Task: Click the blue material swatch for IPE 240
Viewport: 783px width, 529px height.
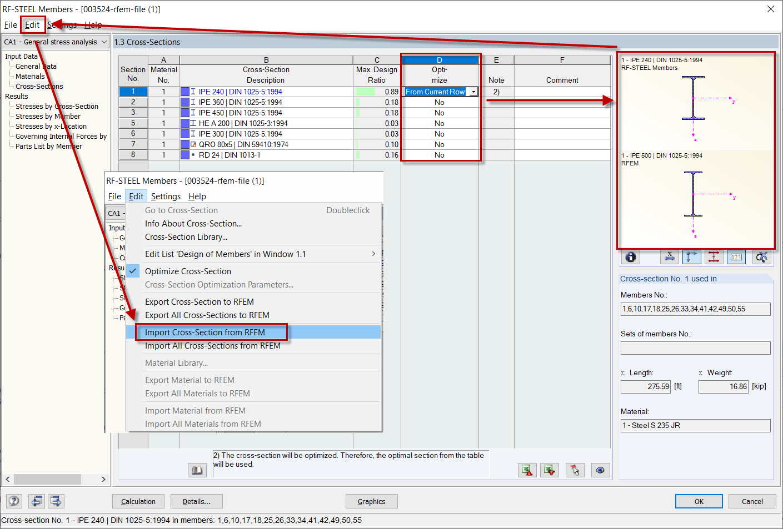Action: 185,92
